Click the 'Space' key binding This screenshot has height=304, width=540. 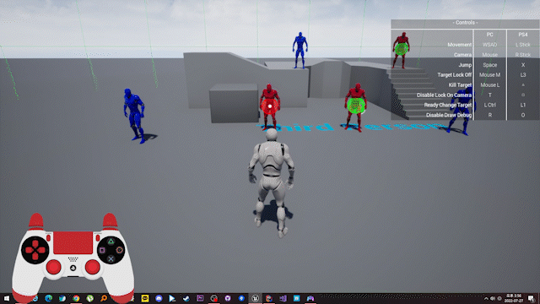pyautogui.click(x=489, y=65)
